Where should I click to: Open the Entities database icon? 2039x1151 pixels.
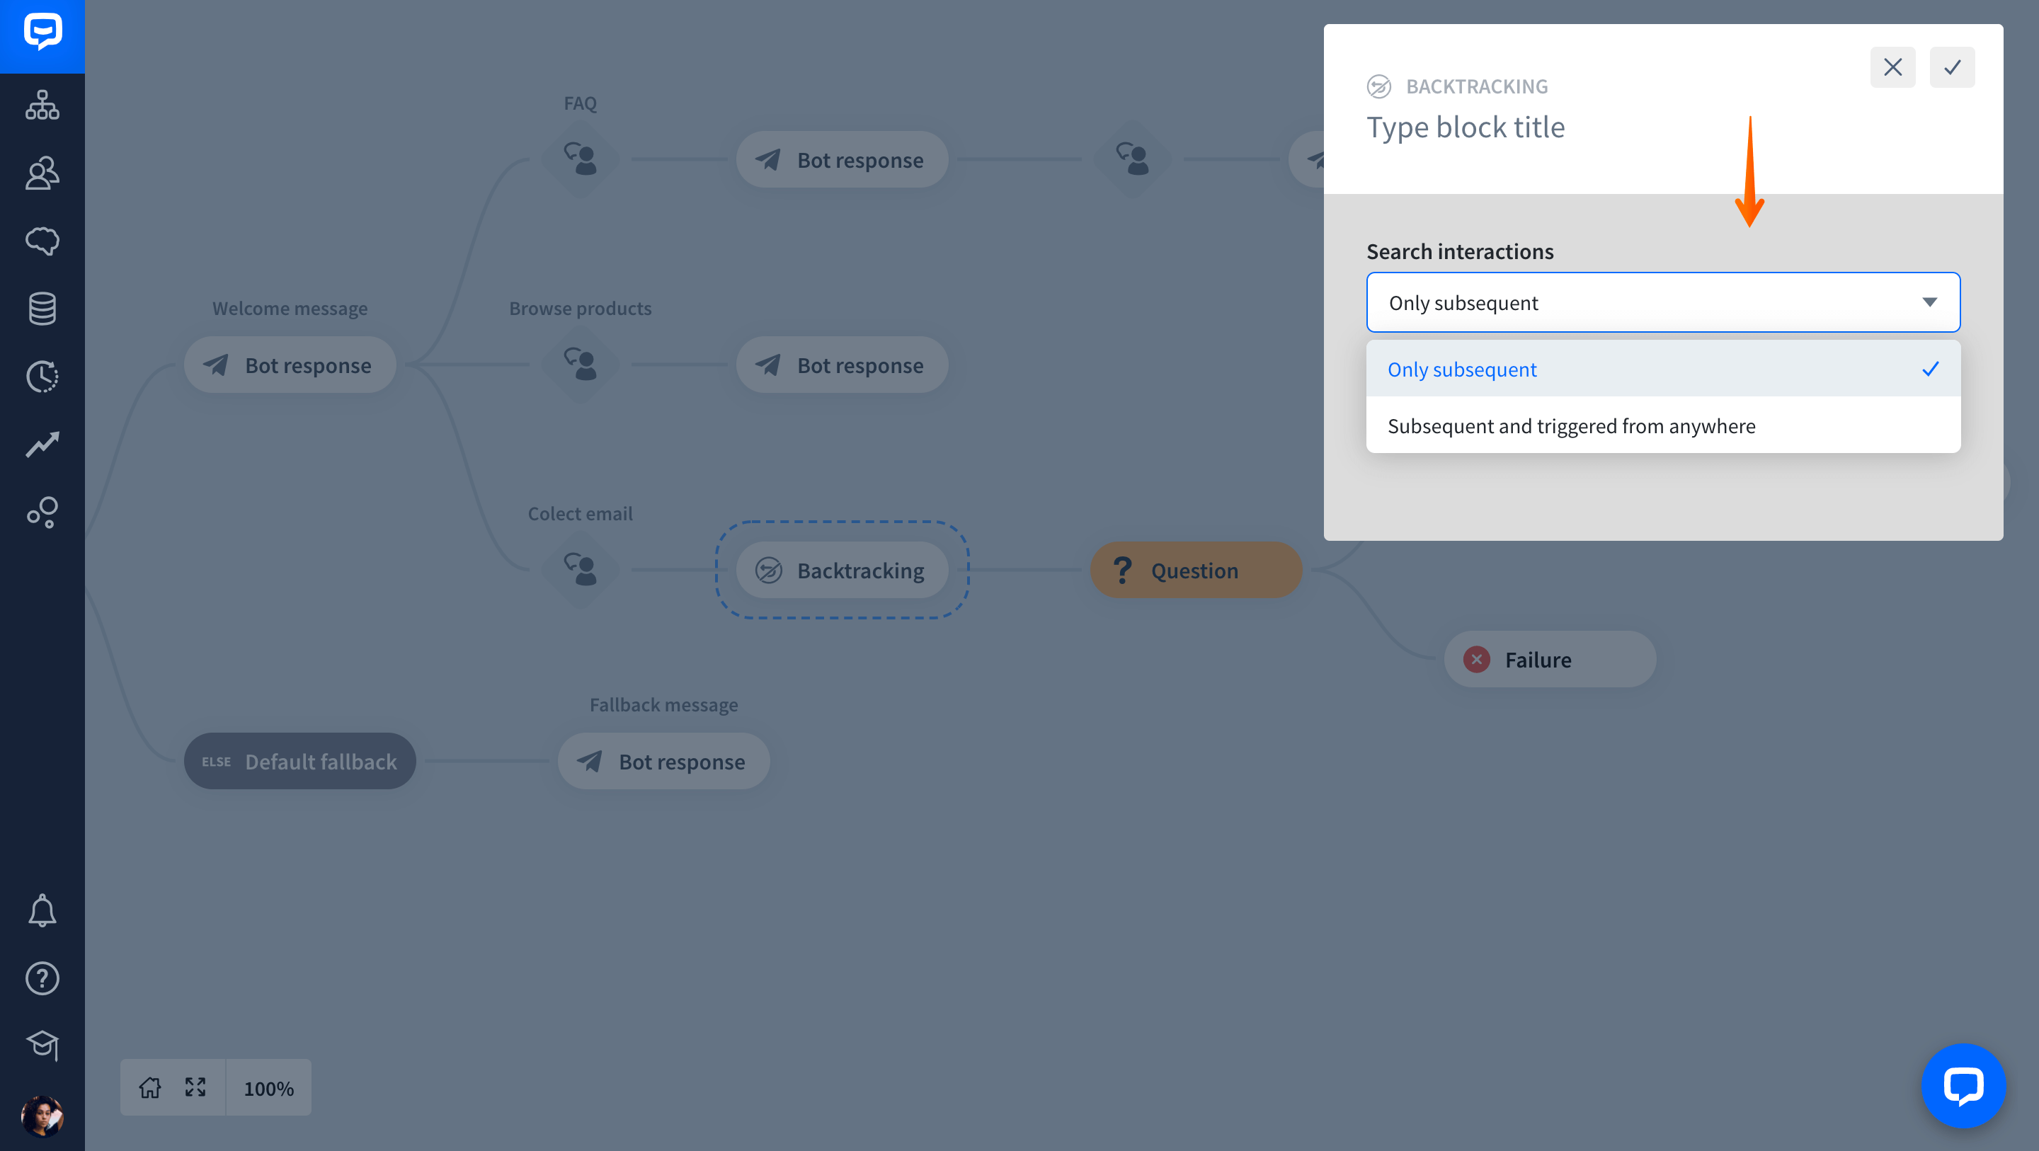[x=42, y=309]
